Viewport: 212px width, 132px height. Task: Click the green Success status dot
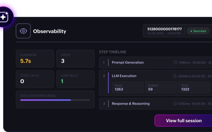(x=191, y=31)
